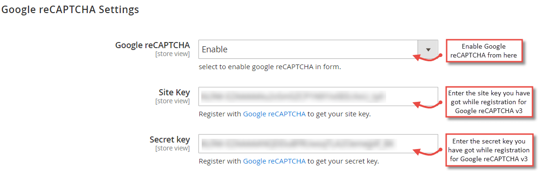Click the Google reCAPTCHA field label

152,45
